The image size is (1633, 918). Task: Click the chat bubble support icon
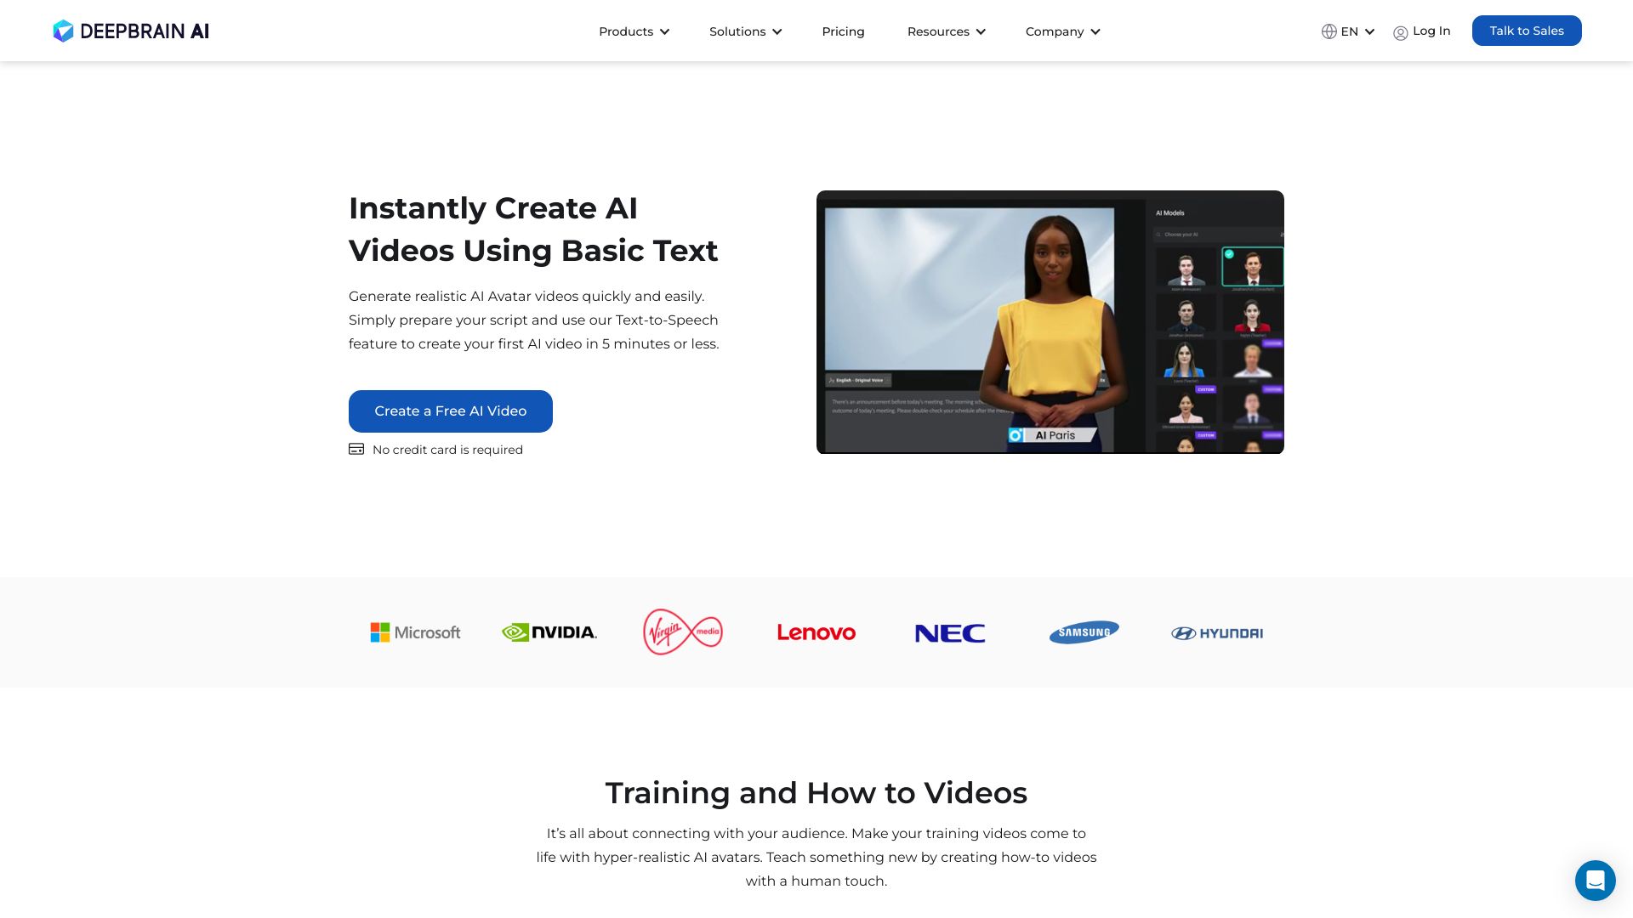1595,880
